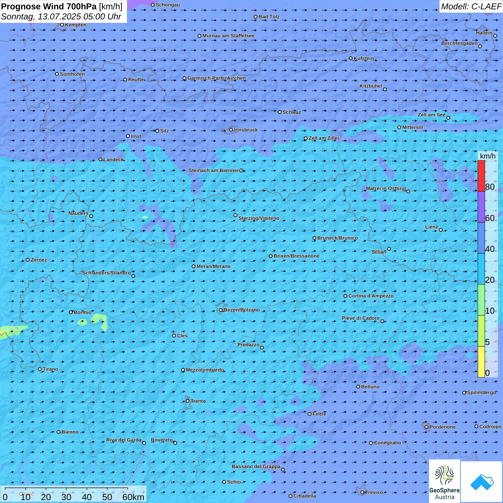Choose the lime 5–10 km/h legend segment
The width and height of the screenshot is (503, 503).
coord(481,331)
